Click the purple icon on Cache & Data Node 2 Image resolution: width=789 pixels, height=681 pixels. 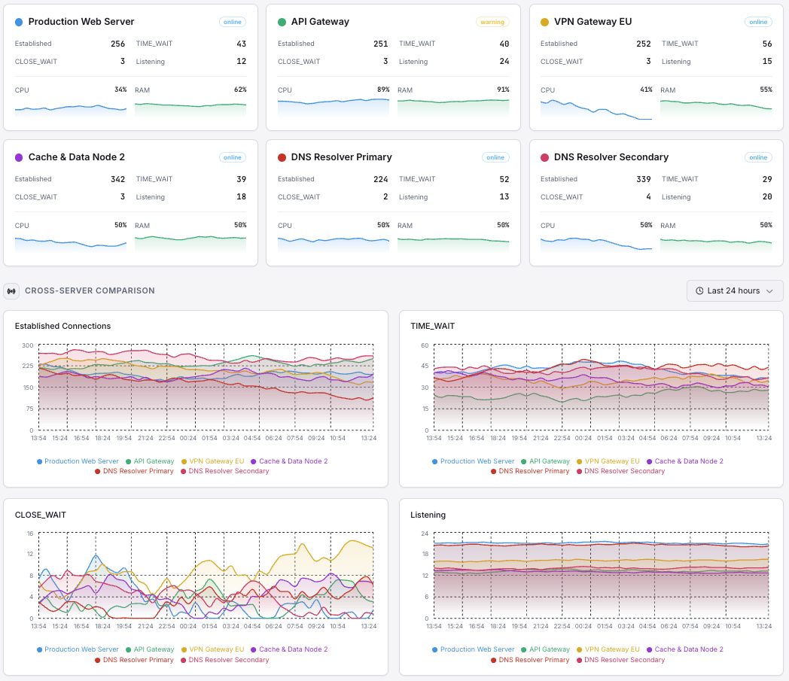click(x=20, y=157)
